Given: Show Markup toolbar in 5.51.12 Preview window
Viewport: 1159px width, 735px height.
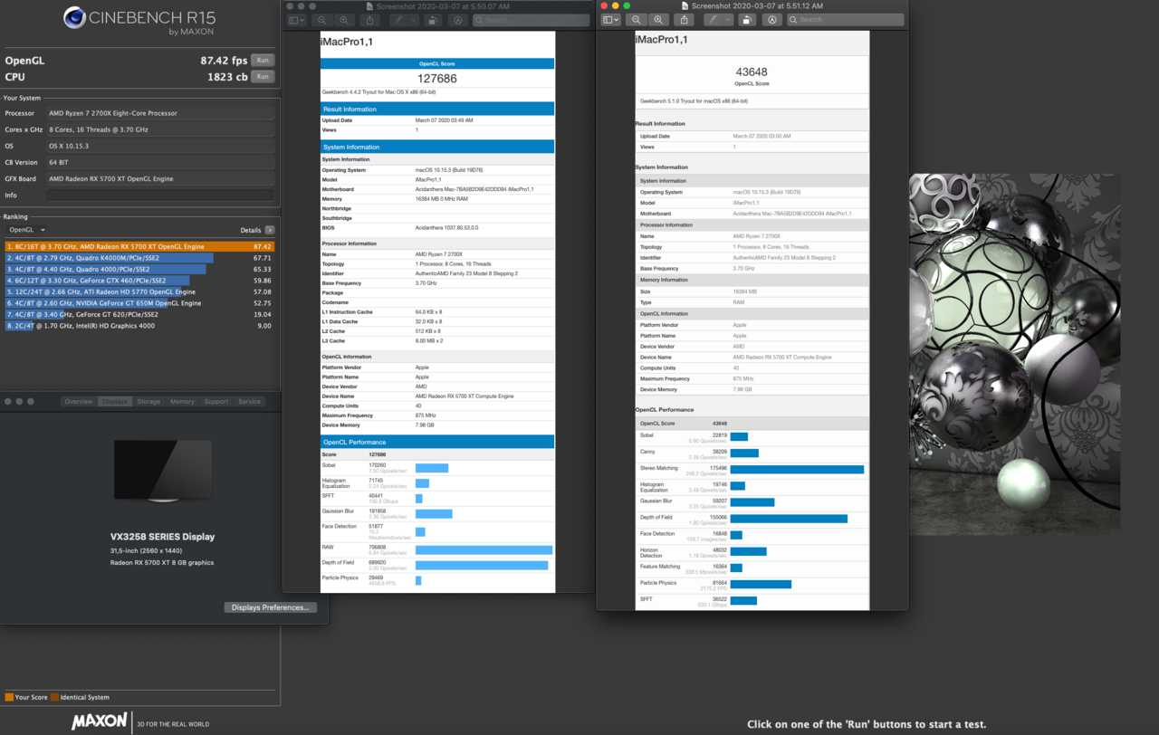Looking at the screenshot, I should [772, 19].
